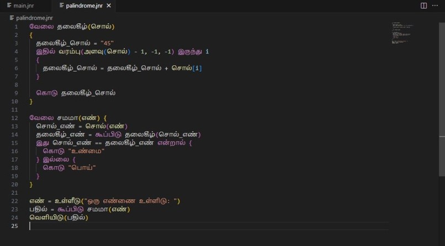Click பதில் variable on line 23
Image resolution: width=445 pixels, height=246 pixels.
click(38, 209)
